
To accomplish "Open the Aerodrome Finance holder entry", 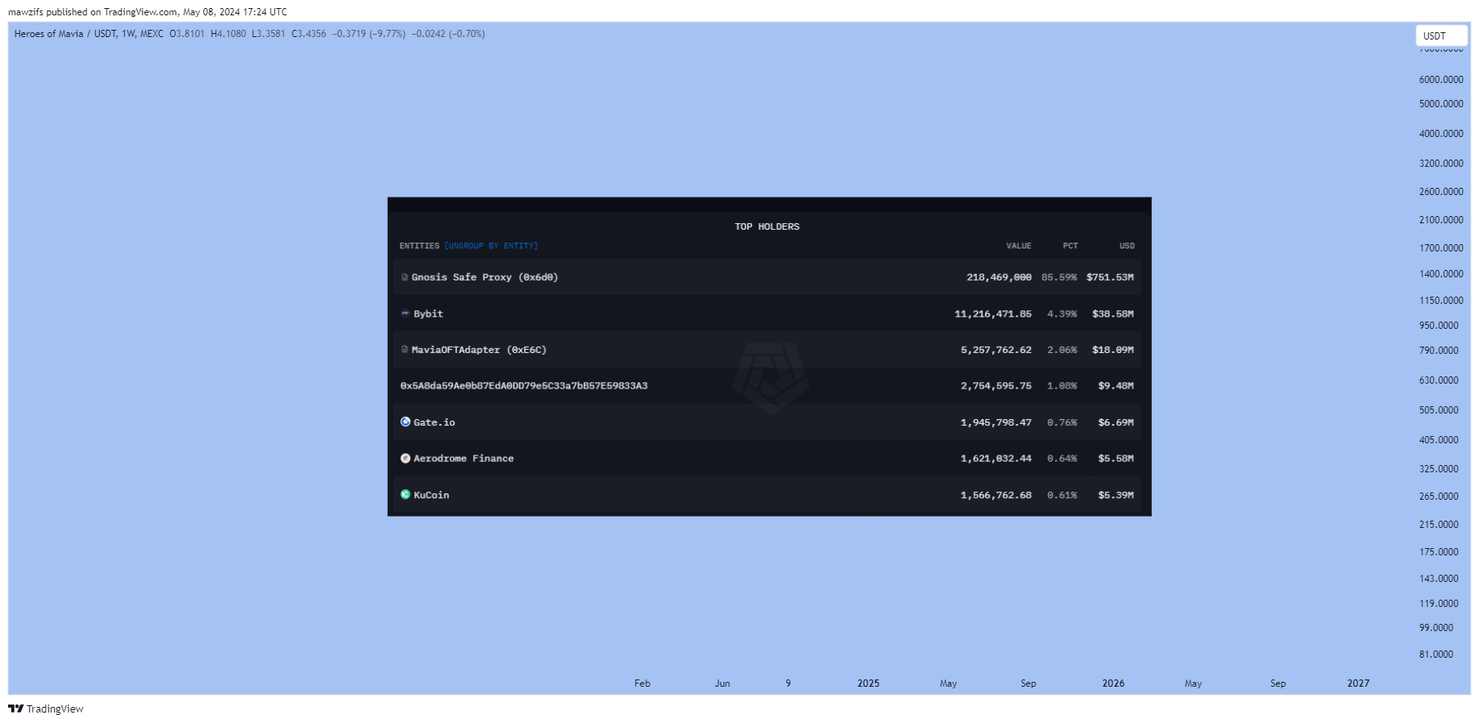I will (x=463, y=459).
